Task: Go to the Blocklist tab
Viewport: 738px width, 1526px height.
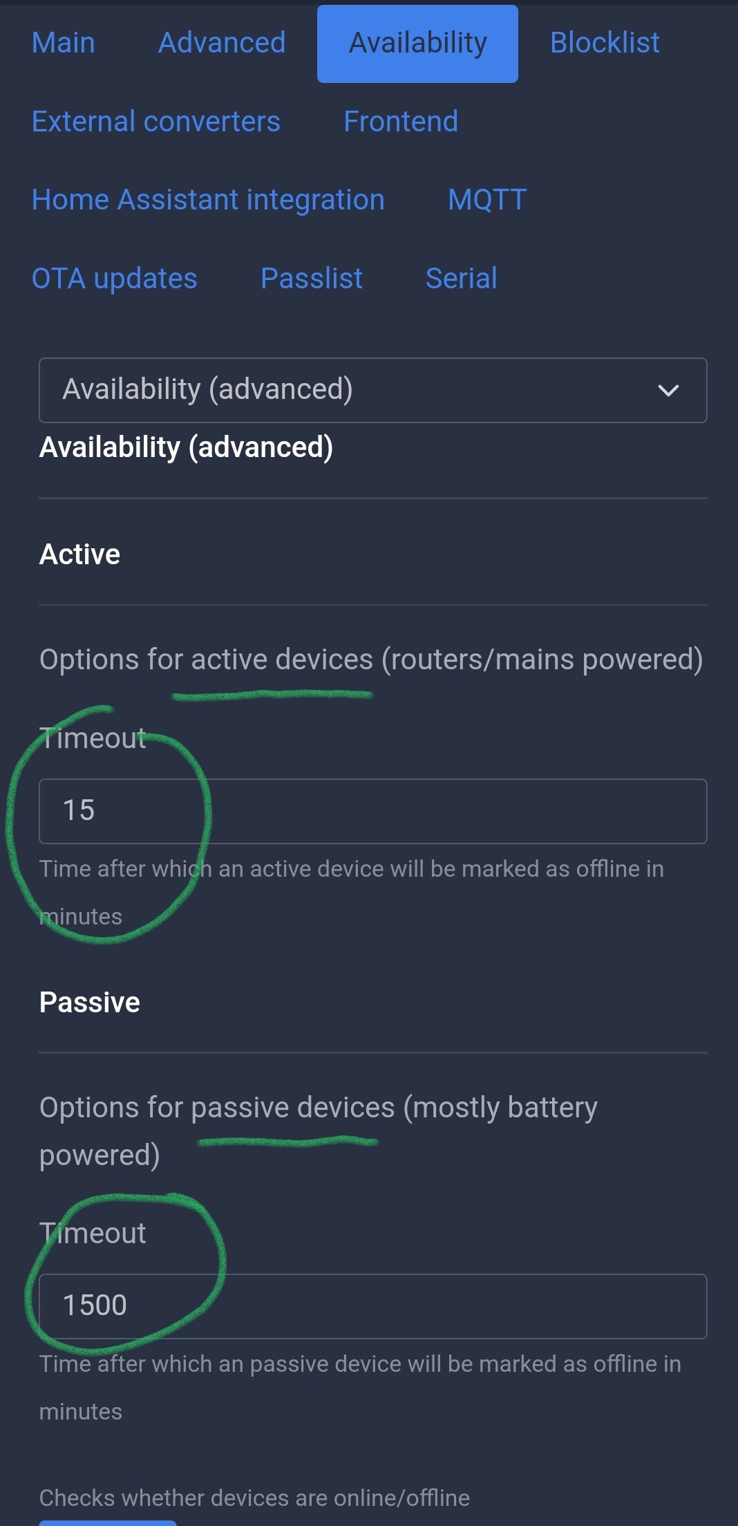Action: [604, 43]
